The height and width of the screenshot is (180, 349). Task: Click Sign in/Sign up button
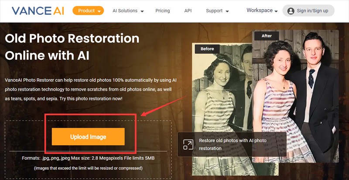[x=308, y=11]
